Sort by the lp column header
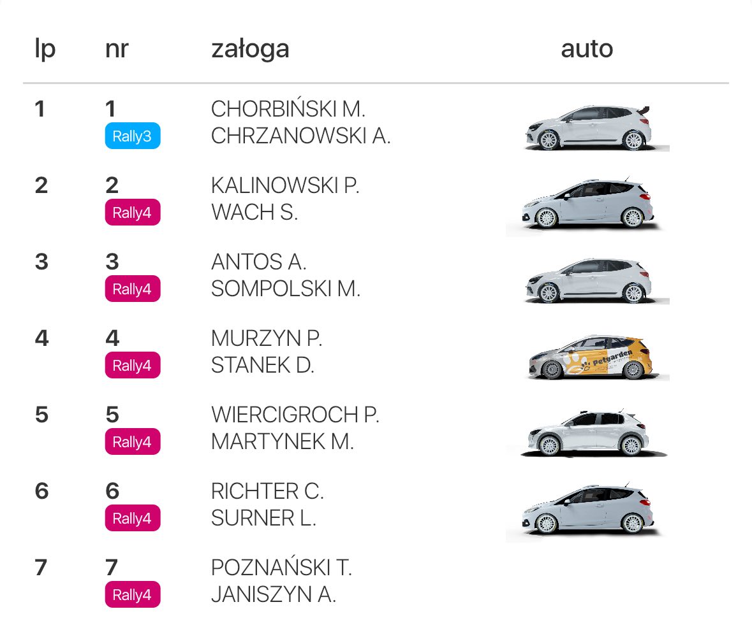The height and width of the screenshot is (623, 752). tap(45, 49)
